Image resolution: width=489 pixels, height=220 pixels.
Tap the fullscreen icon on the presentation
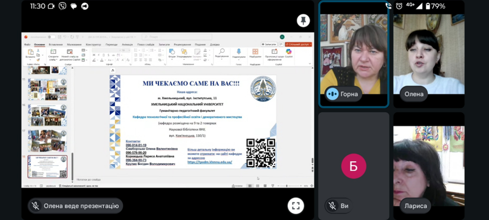pyautogui.click(x=296, y=206)
